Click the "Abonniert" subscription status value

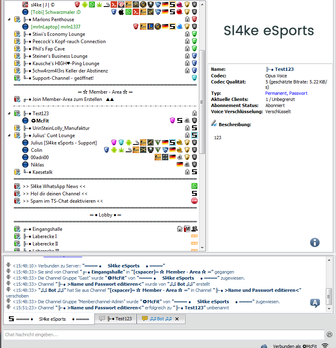[x=275, y=105]
